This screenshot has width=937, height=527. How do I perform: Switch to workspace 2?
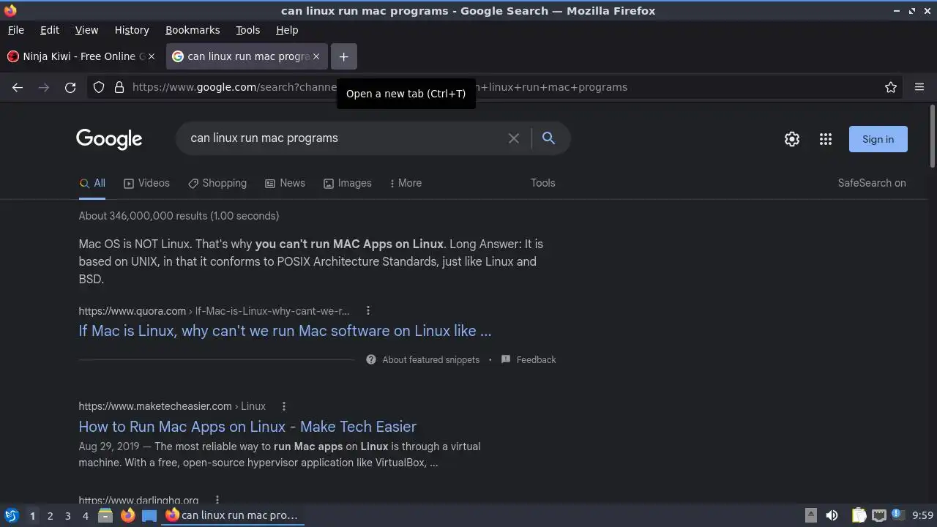50,516
